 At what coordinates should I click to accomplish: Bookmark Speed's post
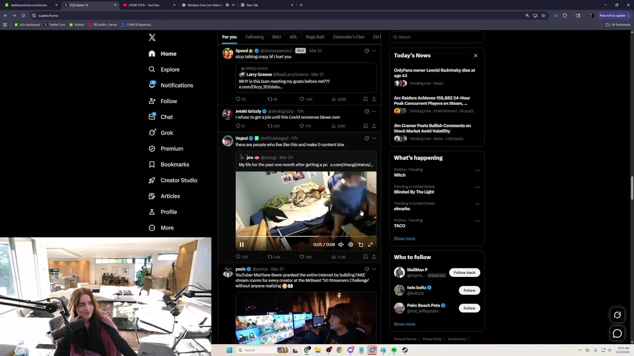[366, 99]
